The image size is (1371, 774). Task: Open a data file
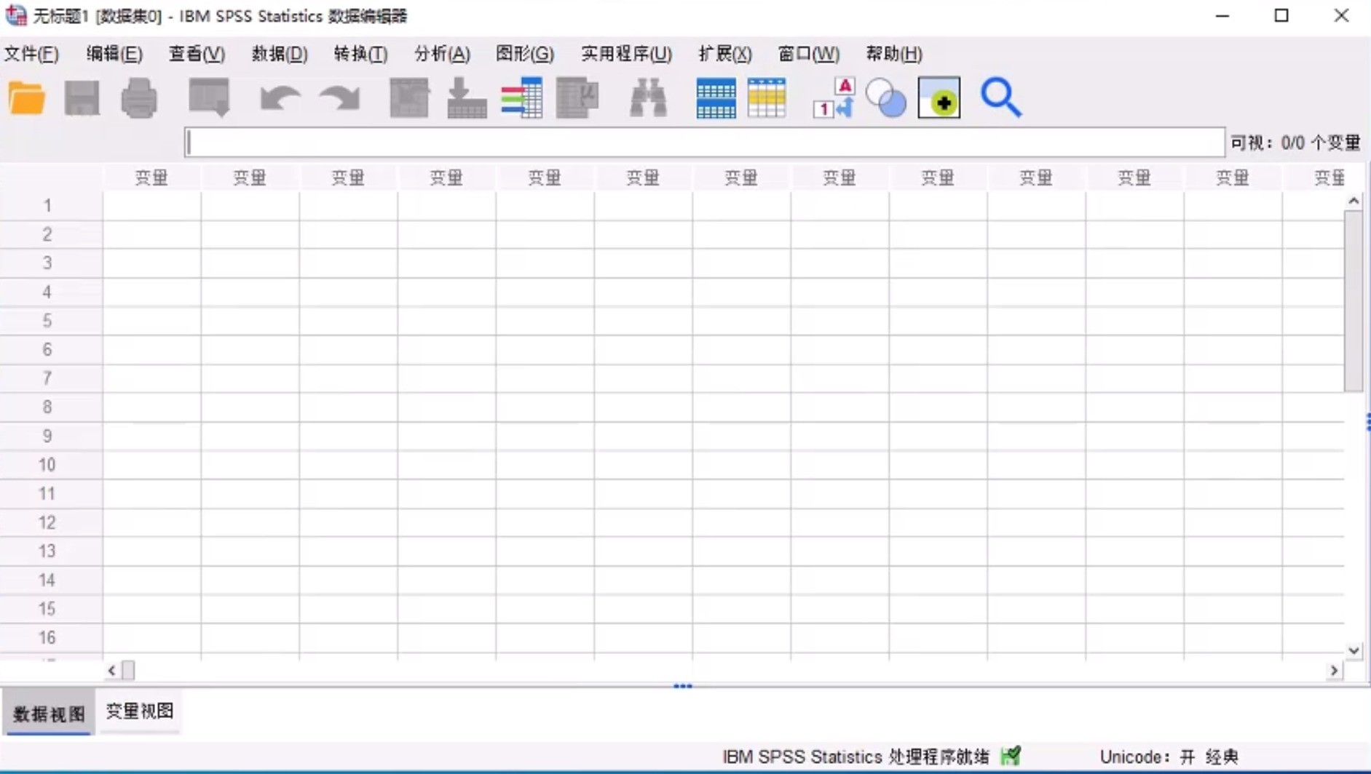(26, 98)
